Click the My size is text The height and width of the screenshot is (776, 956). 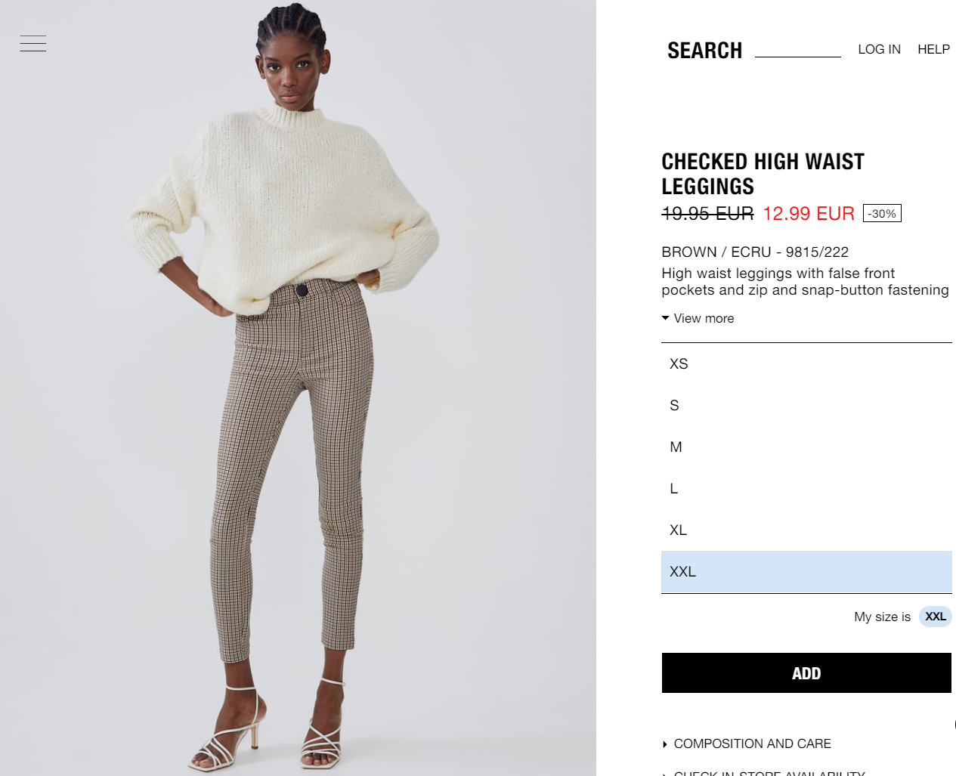point(882,617)
